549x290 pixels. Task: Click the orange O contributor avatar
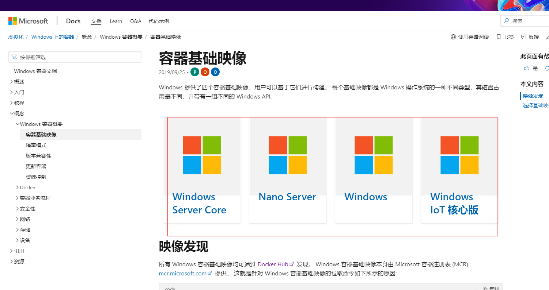[x=205, y=72]
